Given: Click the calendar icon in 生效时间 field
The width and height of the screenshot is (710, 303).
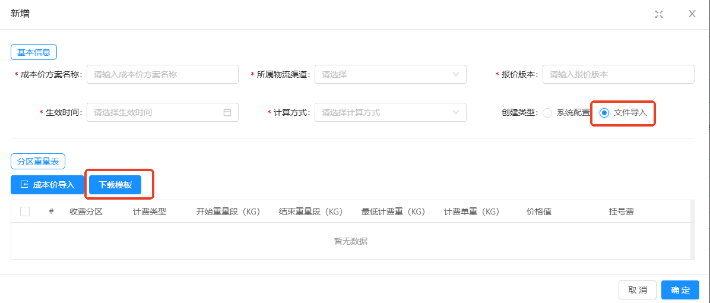Looking at the screenshot, I should point(227,112).
